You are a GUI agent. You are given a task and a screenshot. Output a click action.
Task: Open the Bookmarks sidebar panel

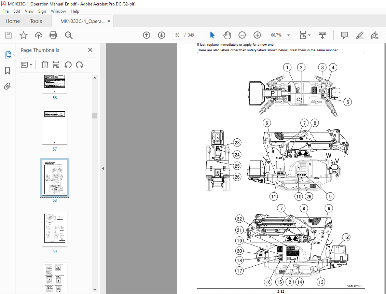8,71
